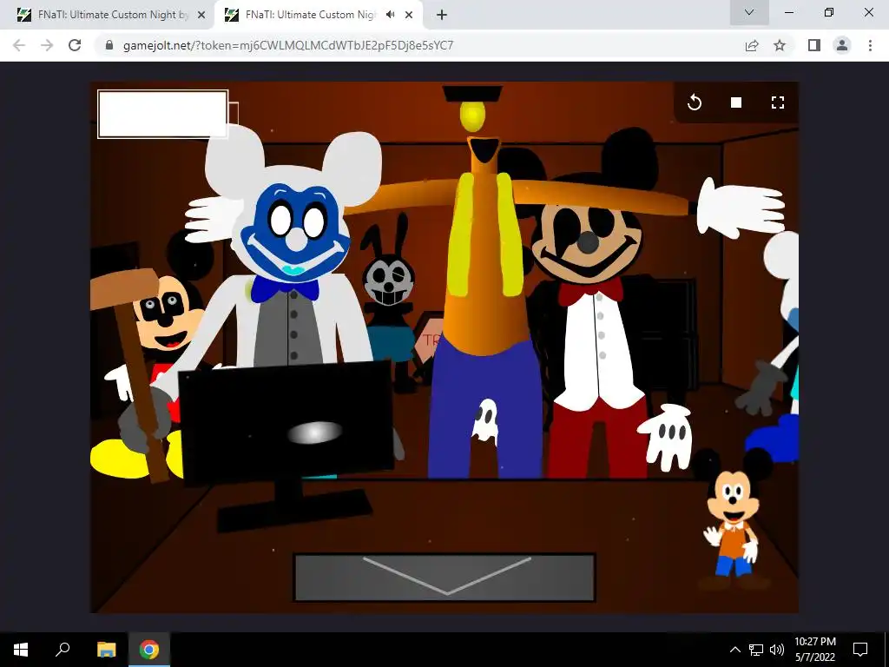Open the Windows Start menu
Screen dimensions: 889x667
21,650
